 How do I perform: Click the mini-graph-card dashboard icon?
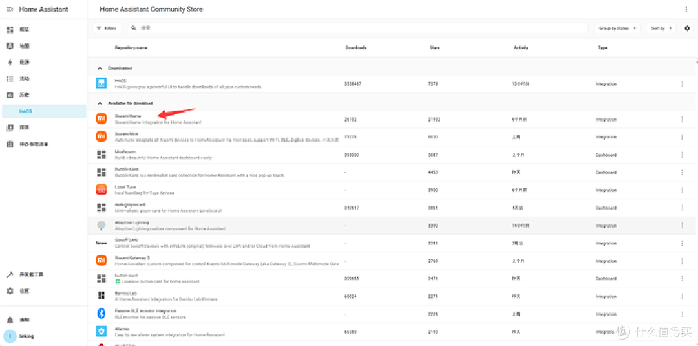[x=101, y=208]
